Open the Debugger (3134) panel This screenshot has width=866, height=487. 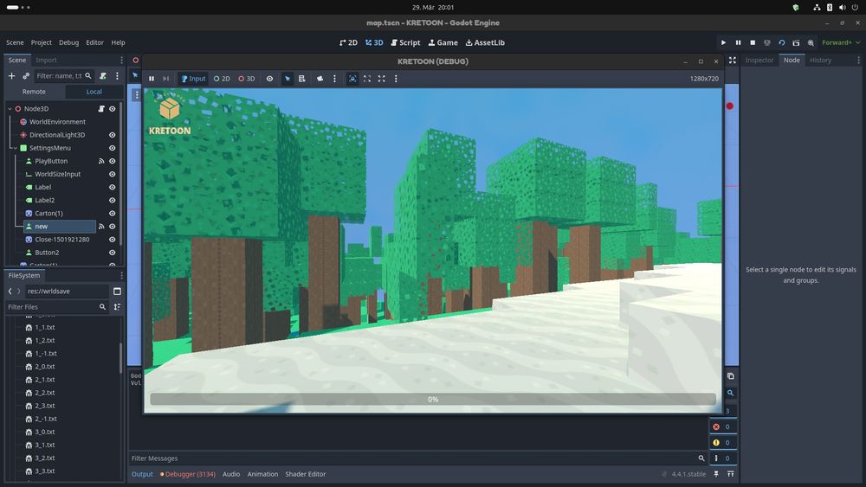[x=188, y=474]
